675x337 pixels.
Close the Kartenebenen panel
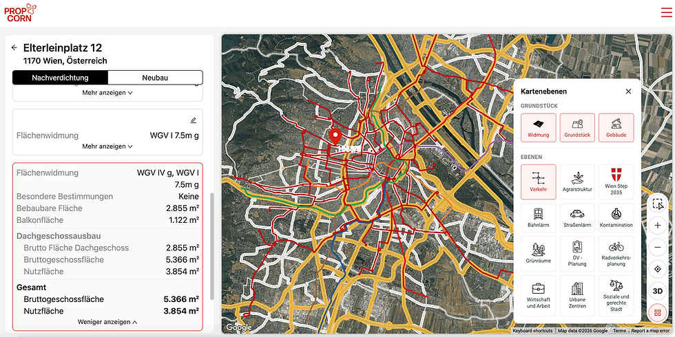click(x=628, y=91)
